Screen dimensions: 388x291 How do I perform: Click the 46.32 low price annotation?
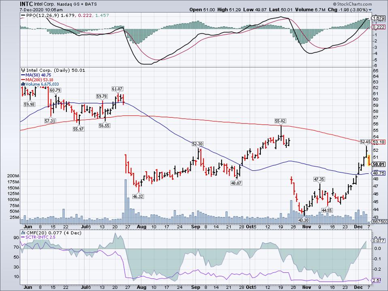[138, 196]
